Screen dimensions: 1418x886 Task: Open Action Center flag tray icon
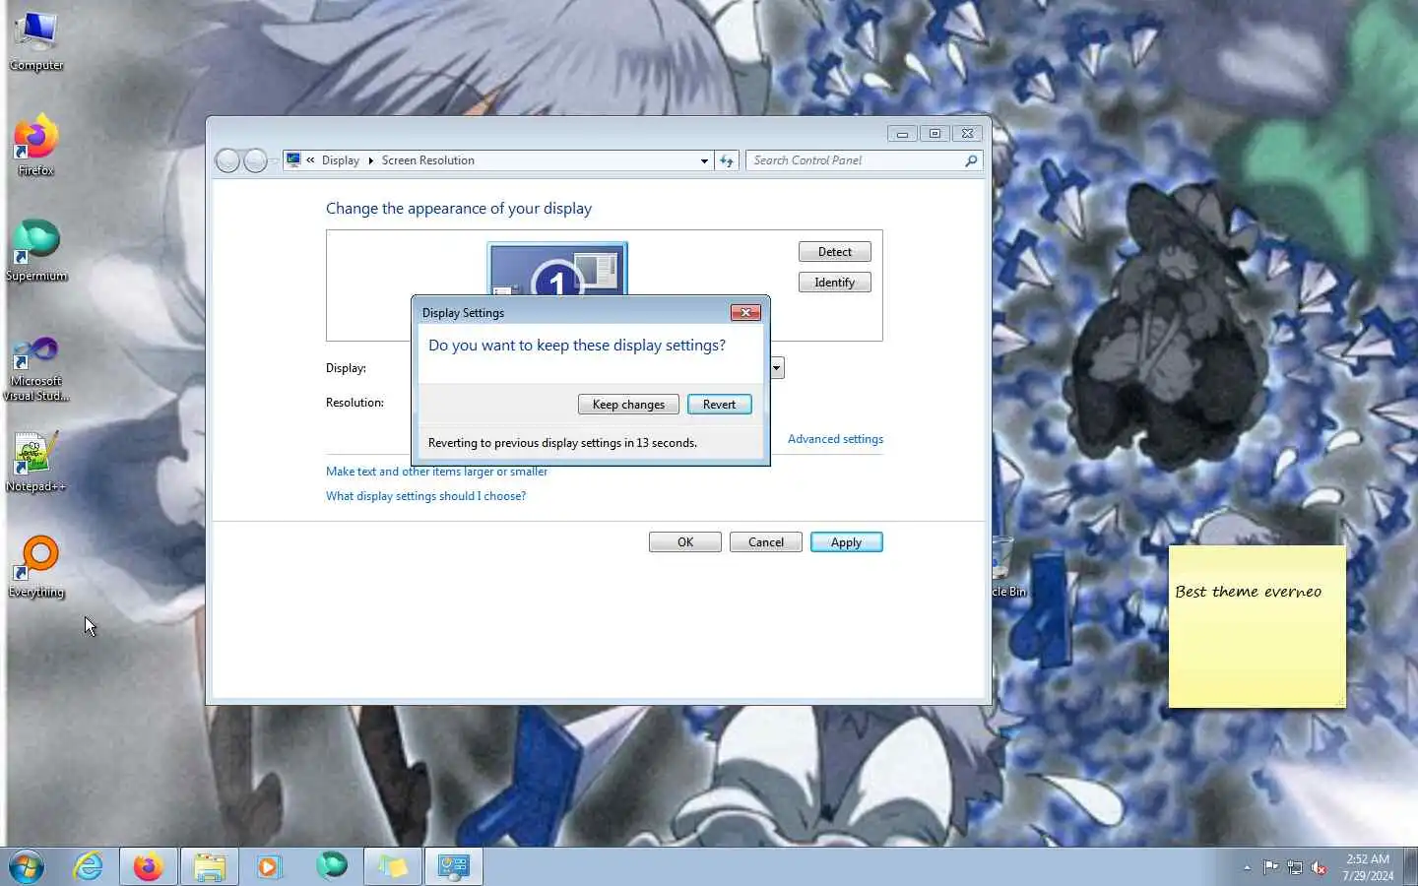[1270, 867]
